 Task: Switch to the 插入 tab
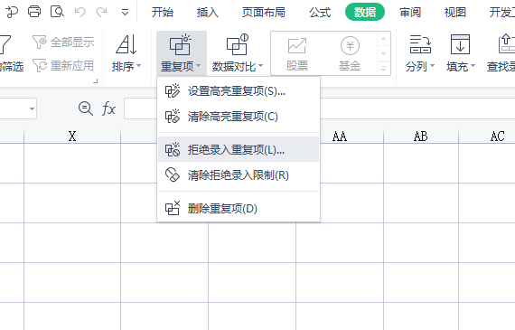point(208,12)
